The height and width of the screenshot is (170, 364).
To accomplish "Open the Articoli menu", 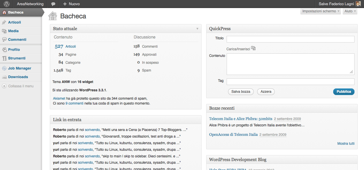I will point(21,22).
